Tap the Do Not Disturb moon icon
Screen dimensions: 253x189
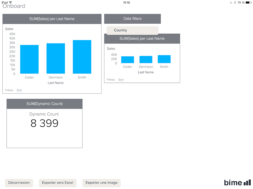[231, 2]
